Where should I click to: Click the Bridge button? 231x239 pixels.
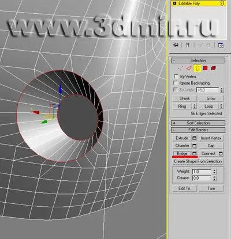click(x=182, y=154)
